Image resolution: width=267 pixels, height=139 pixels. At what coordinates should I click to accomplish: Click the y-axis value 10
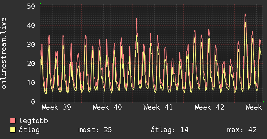(x=31, y=83)
